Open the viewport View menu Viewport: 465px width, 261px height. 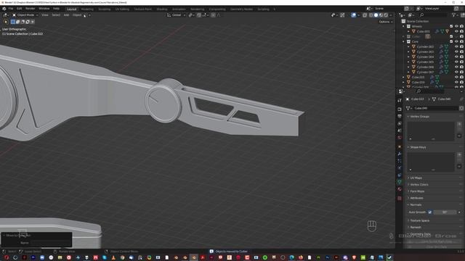tap(45, 14)
